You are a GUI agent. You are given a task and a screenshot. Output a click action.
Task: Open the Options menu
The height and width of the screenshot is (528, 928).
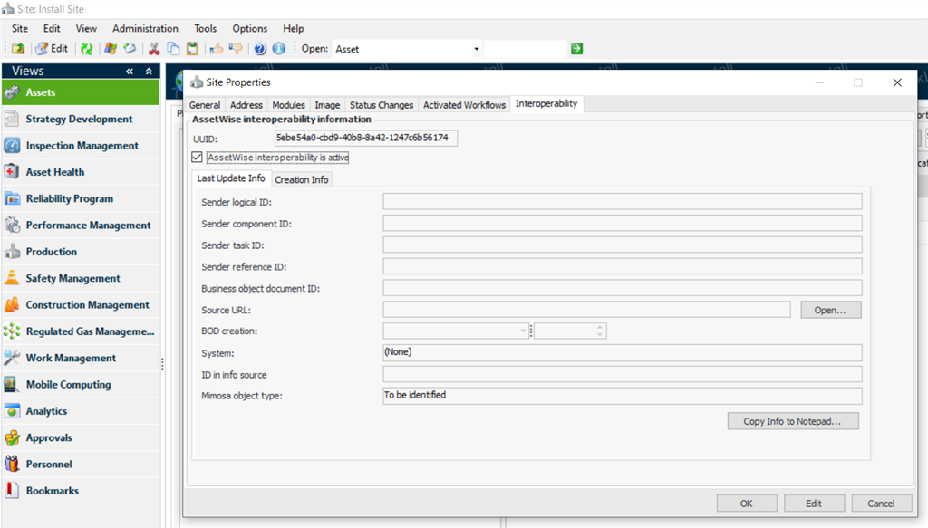250,28
